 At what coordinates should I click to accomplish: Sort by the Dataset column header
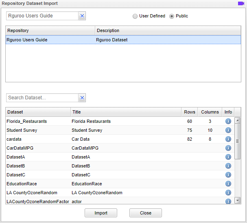coord(38,112)
